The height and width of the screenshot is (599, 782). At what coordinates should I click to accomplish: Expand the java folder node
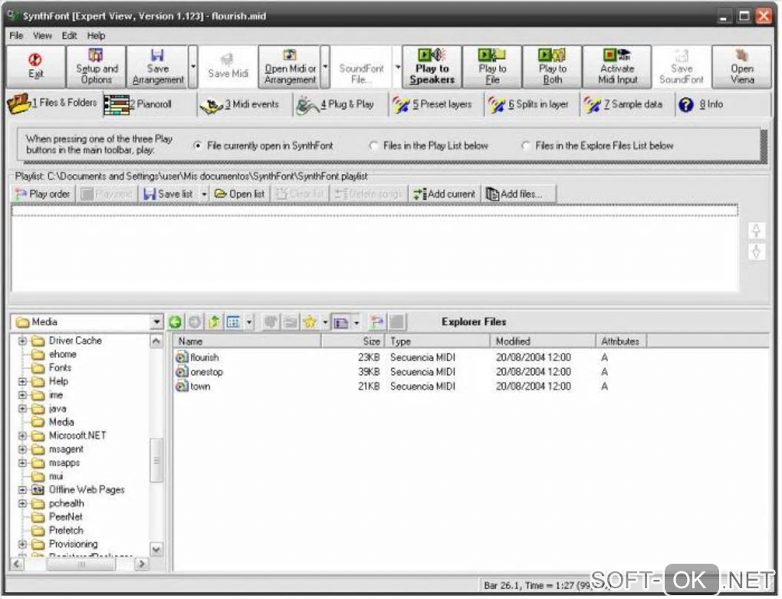(22, 409)
